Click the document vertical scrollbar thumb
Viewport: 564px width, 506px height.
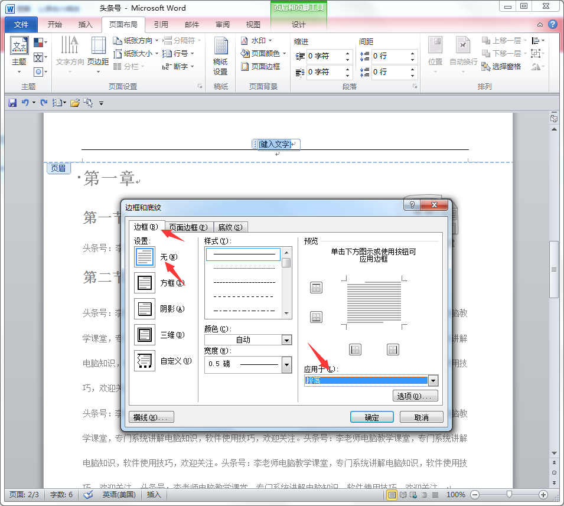pyautogui.click(x=554, y=270)
